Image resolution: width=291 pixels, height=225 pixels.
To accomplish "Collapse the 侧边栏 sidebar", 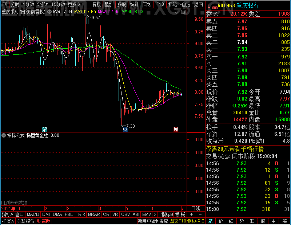I will coord(196,221).
